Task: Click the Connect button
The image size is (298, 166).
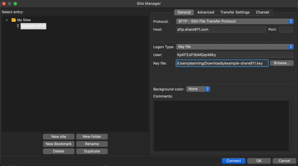Action: coord(233,161)
